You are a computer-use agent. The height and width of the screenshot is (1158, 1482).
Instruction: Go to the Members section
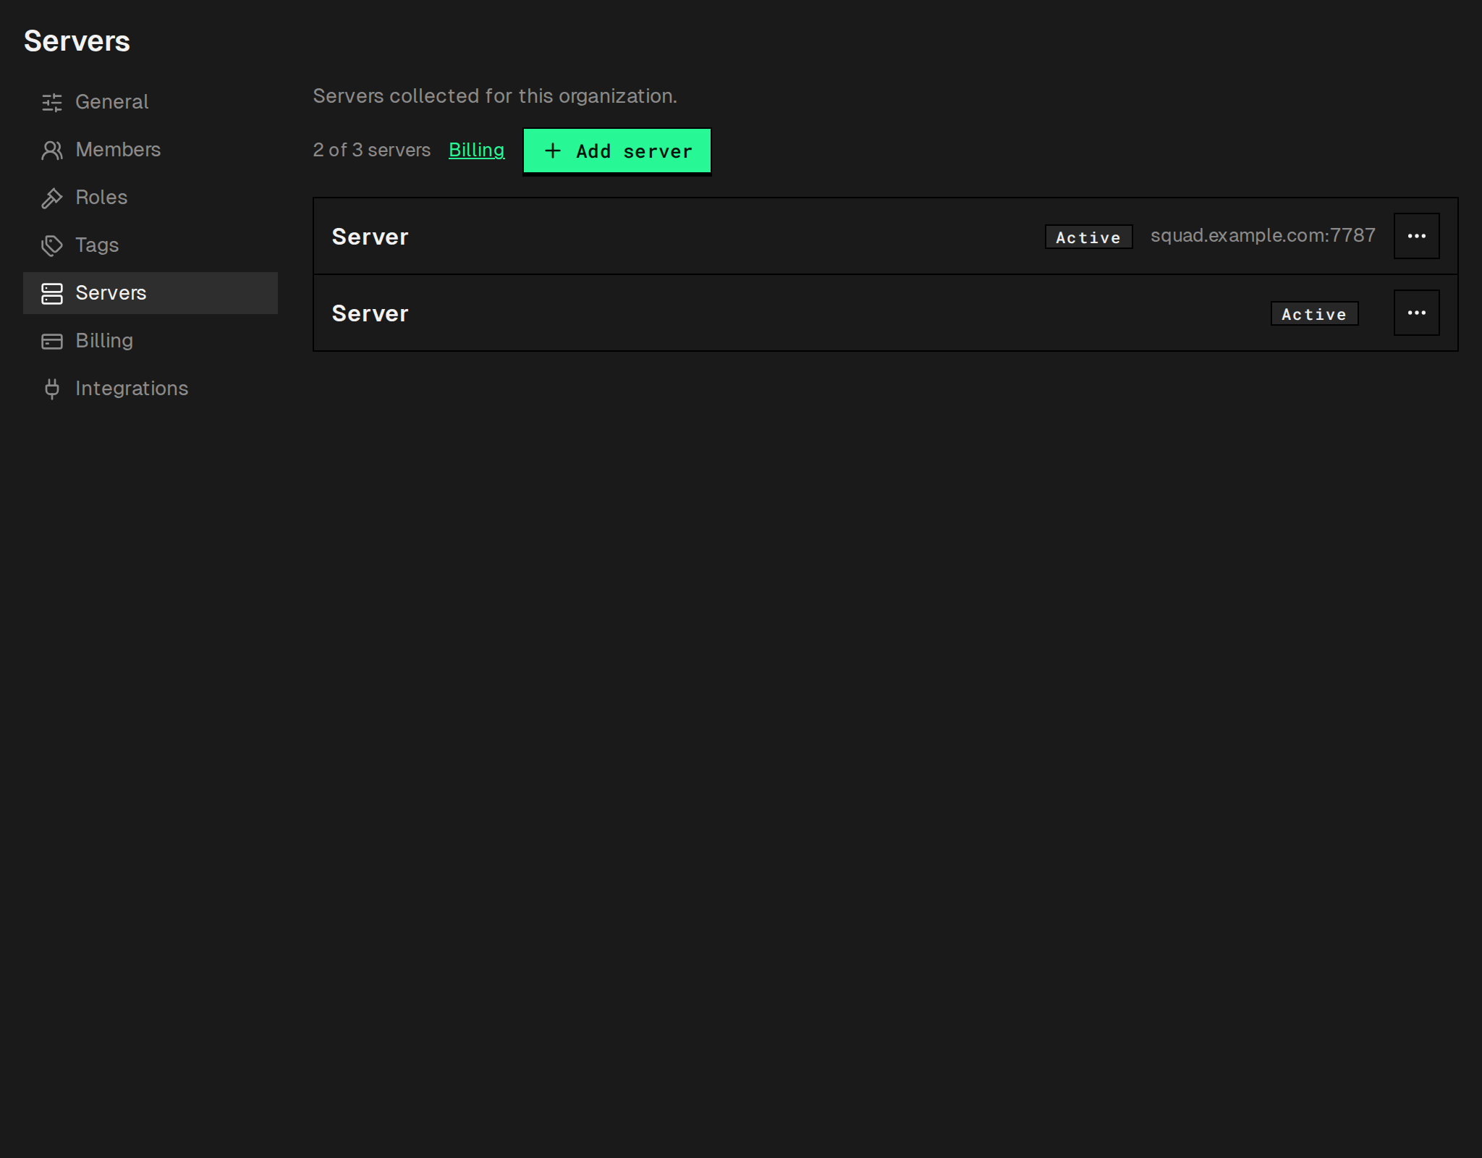pos(151,150)
